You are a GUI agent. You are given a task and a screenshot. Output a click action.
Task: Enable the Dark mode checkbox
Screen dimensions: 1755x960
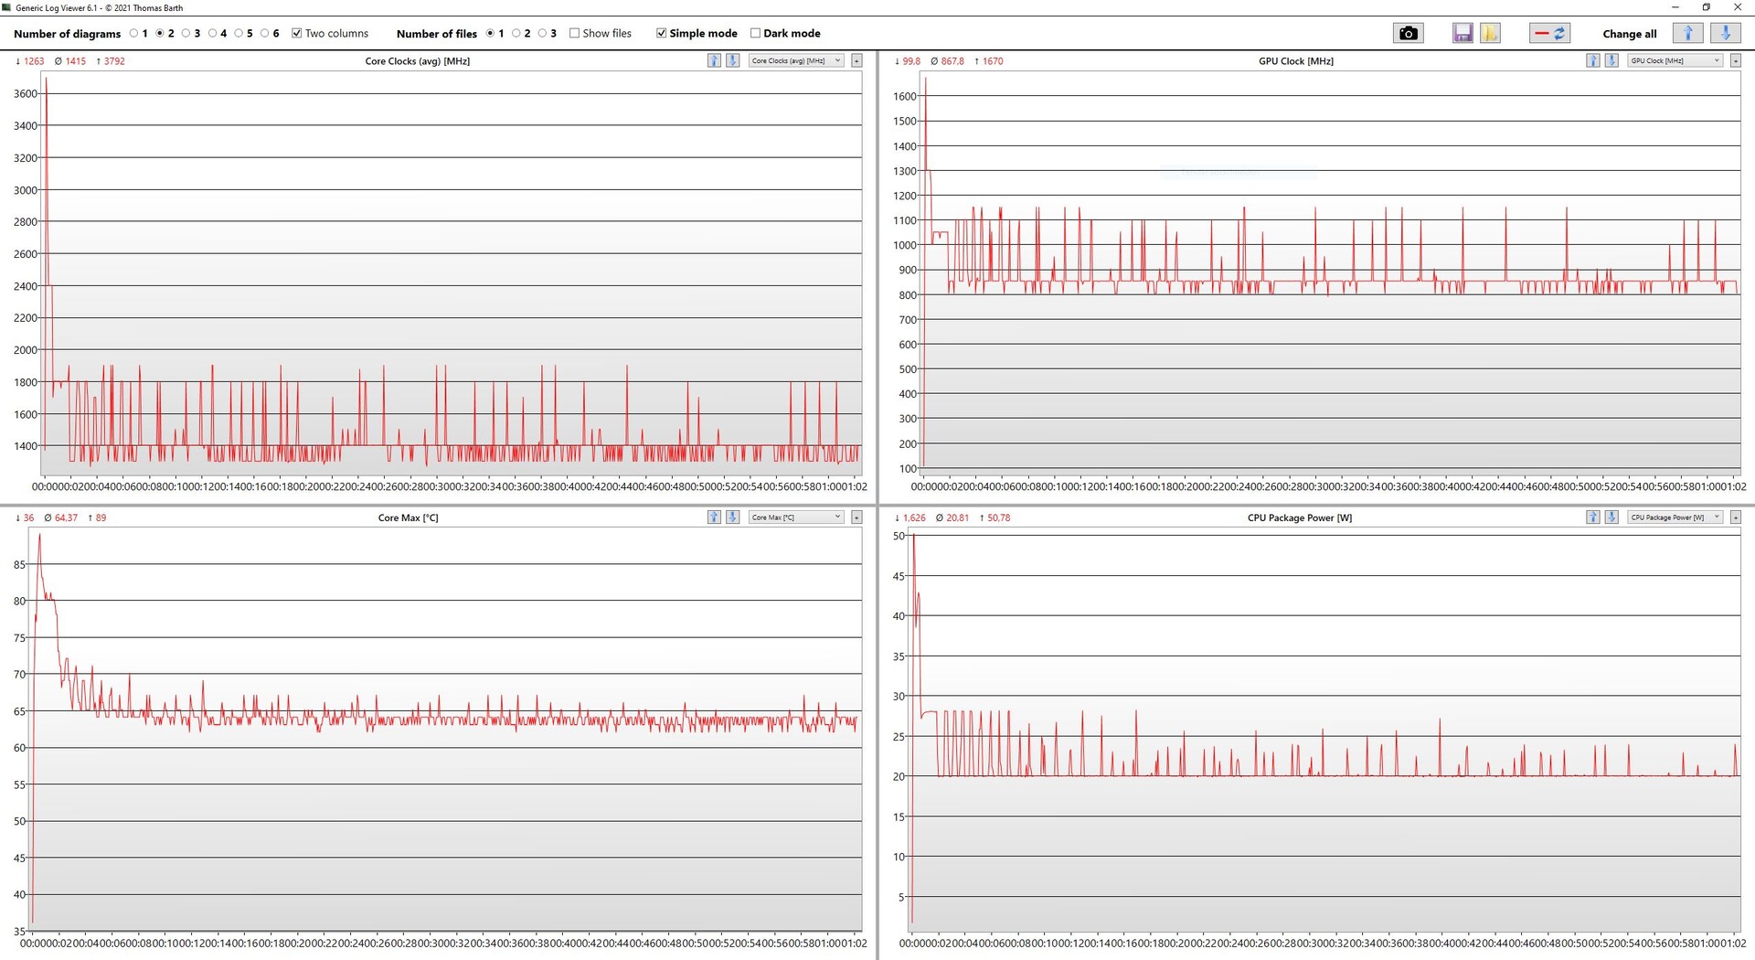coord(755,34)
